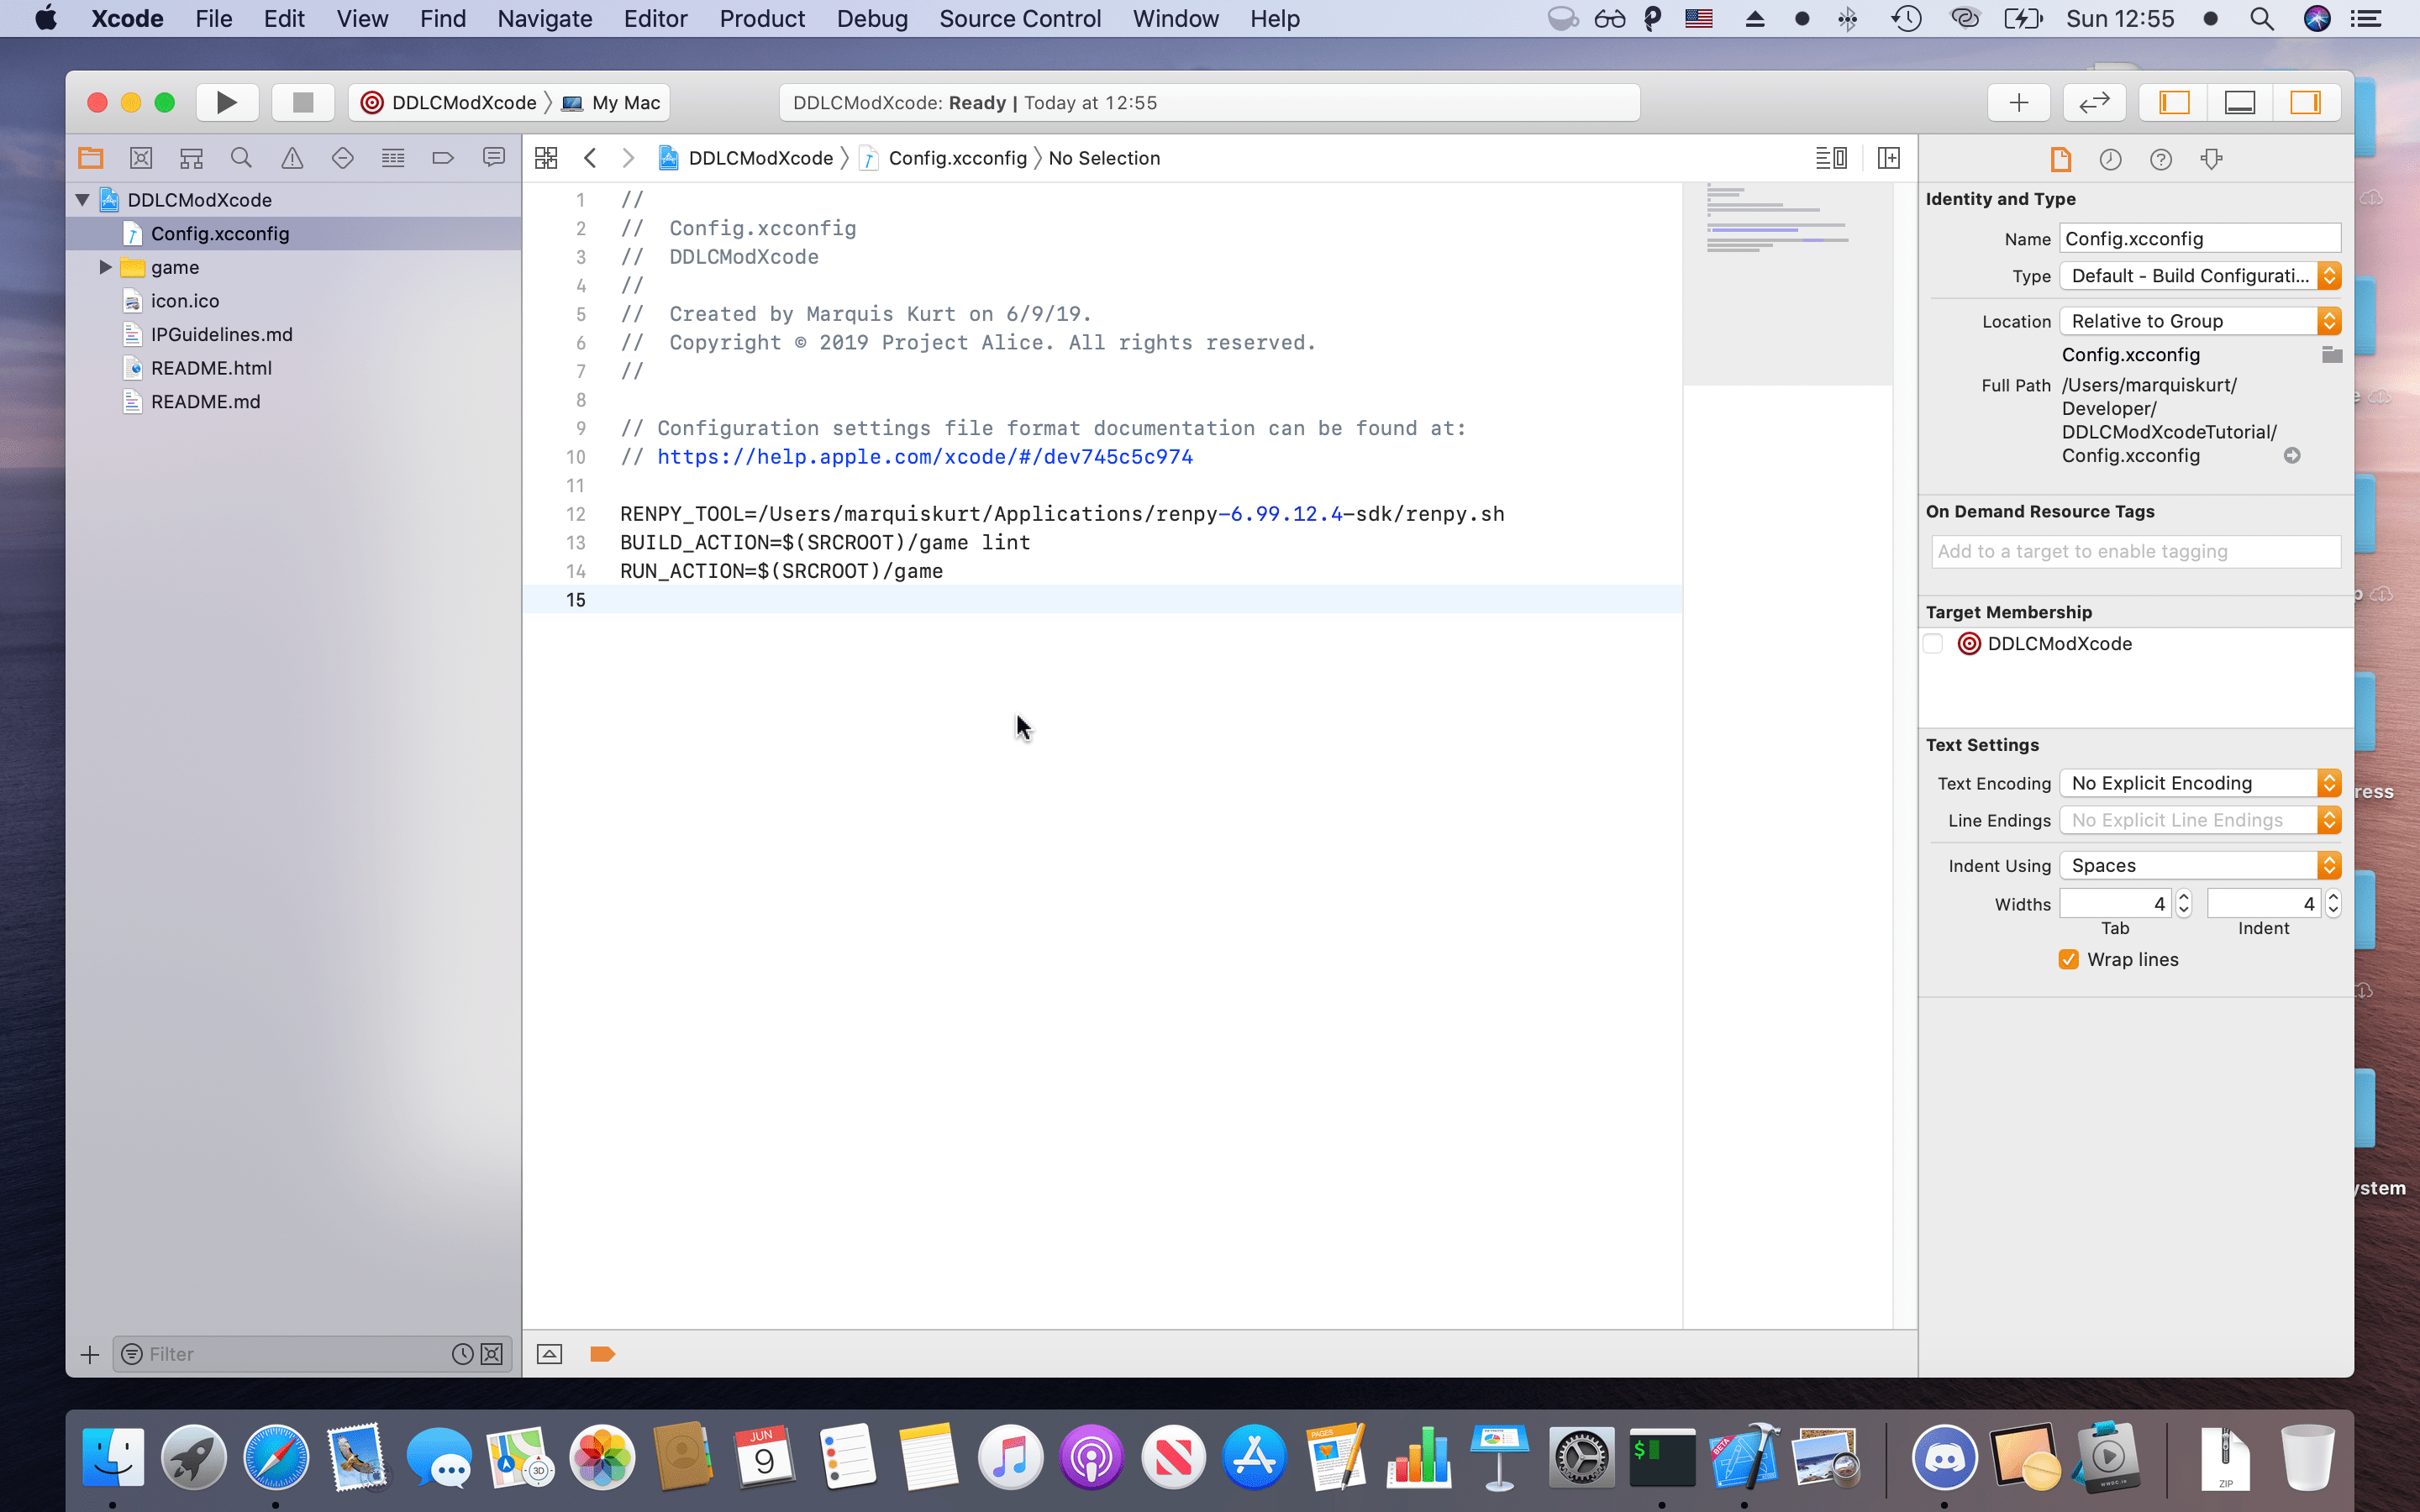
Task: Open the Test navigator diamond icon
Action: pyautogui.click(x=342, y=158)
